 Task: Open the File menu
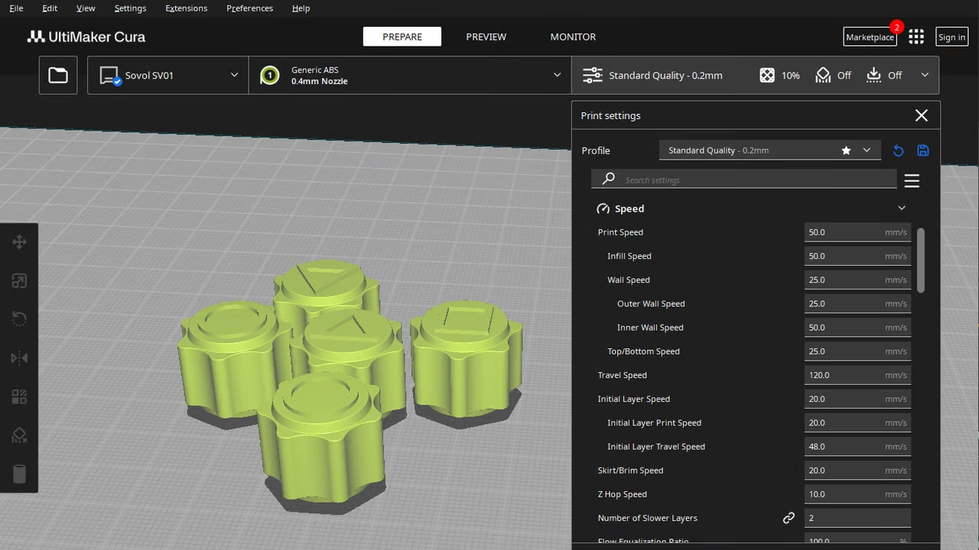[x=16, y=8]
